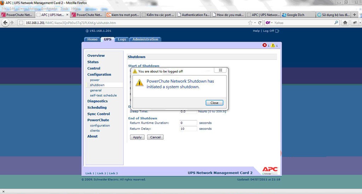Open Configuration in the sidebar
Image resolution: width=362 pixels, height=194 pixels.
click(99, 74)
